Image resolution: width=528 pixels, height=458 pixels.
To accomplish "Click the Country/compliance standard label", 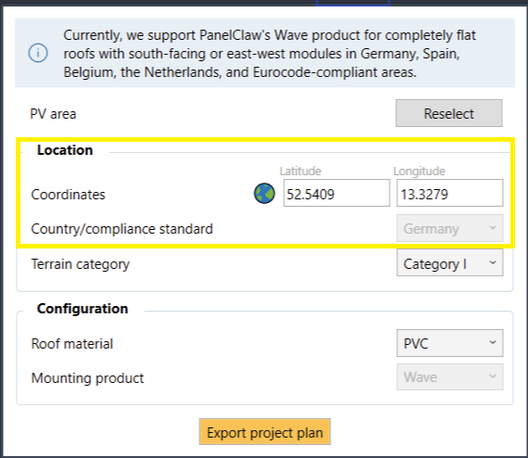I will [122, 229].
